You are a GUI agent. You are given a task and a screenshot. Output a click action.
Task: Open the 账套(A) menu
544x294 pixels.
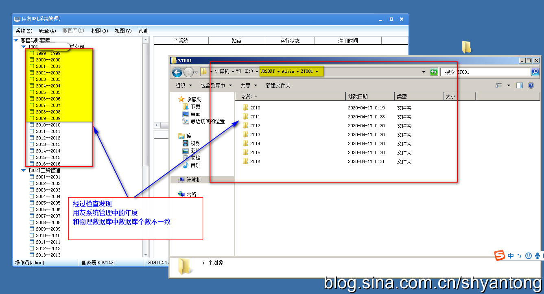click(47, 31)
